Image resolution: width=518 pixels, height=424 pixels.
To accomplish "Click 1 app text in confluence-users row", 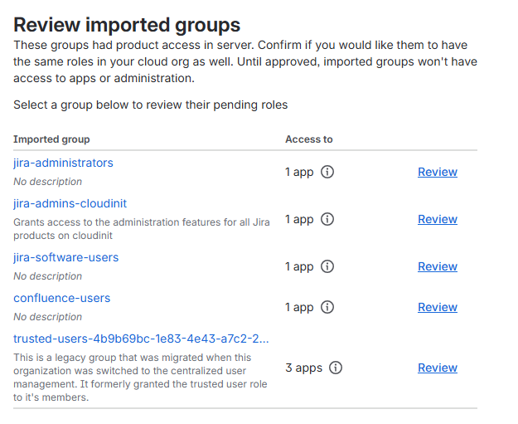I will click(299, 307).
